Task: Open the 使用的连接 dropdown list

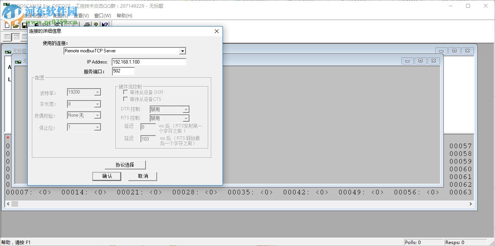Action: [182, 51]
